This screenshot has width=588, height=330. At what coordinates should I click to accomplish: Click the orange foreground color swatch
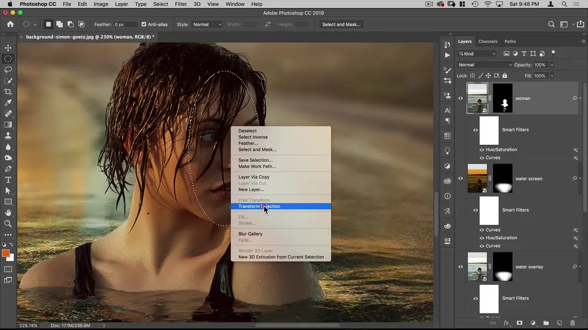6,253
